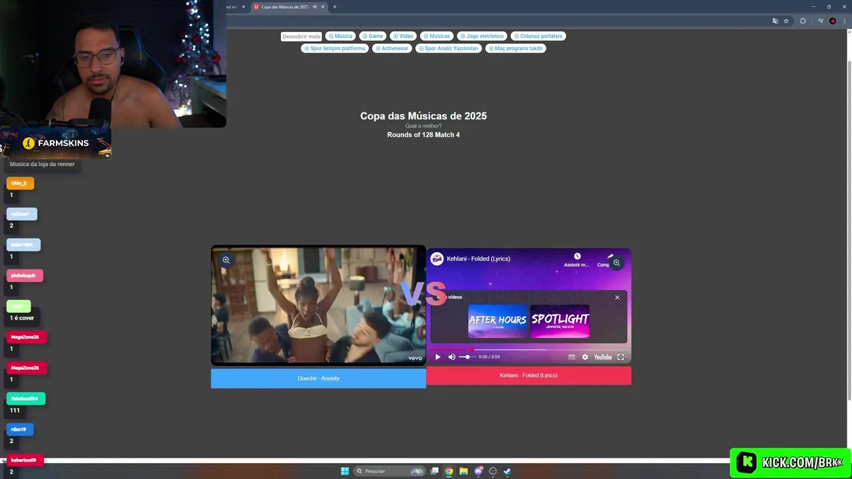Image resolution: width=852 pixels, height=479 pixels.
Task: Zoom the Kehlani video with magnifier icon
Action: click(616, 263)
